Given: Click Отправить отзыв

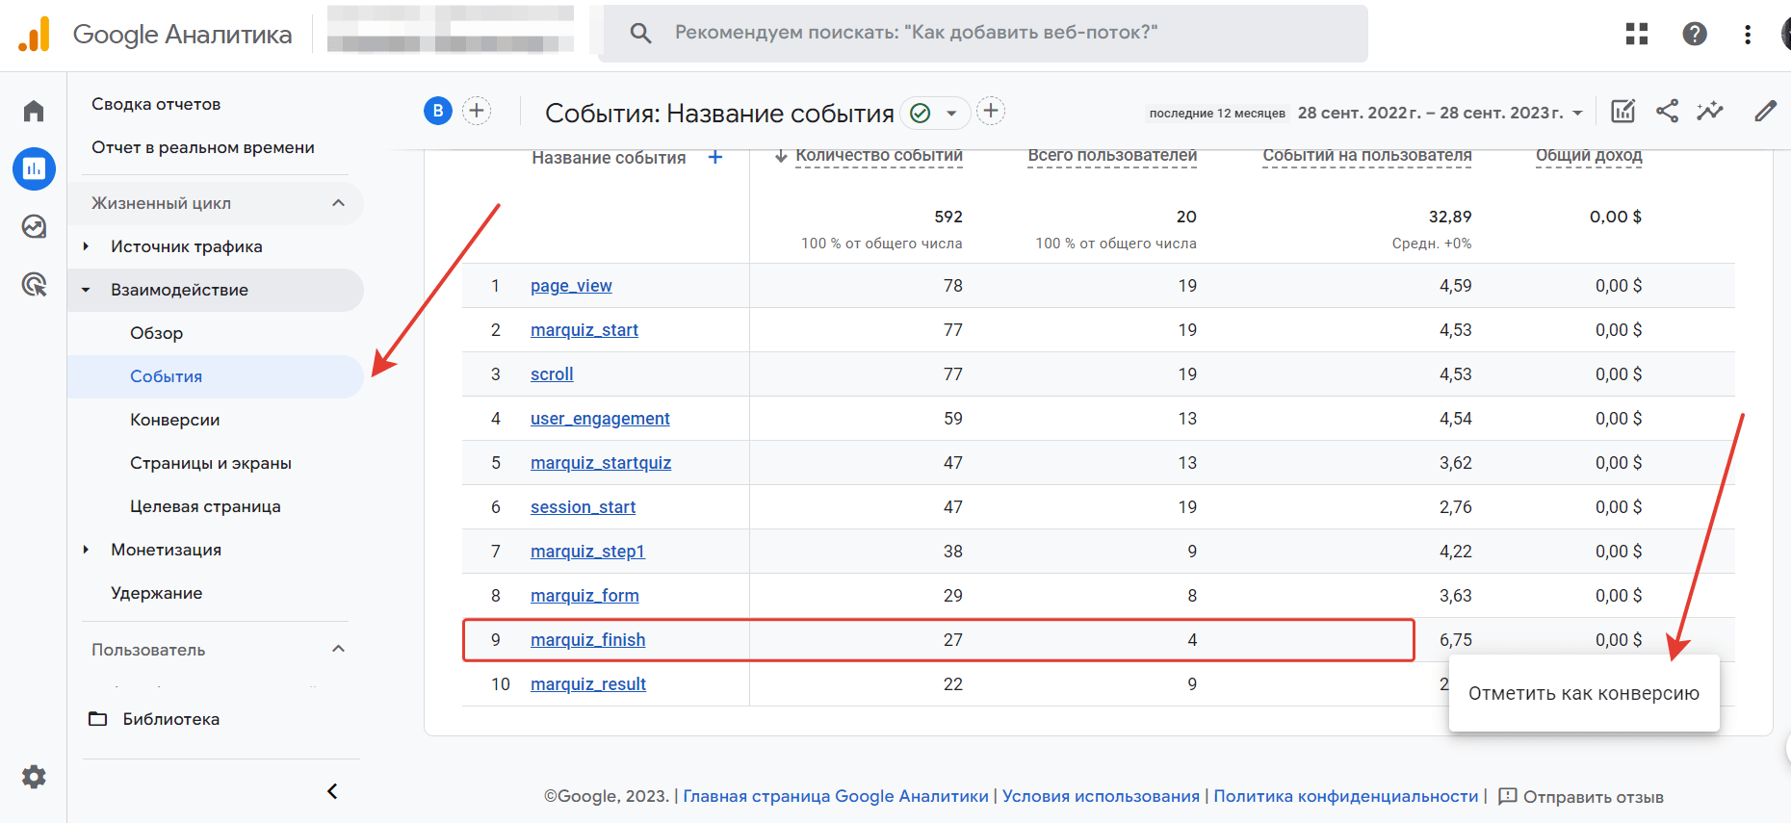Looking at the screenshot, I should click(1594, 797).
